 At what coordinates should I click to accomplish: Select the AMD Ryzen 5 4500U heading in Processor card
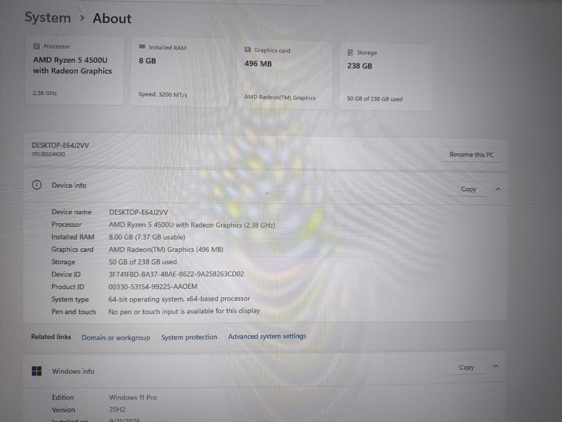(x=72, y=65)
